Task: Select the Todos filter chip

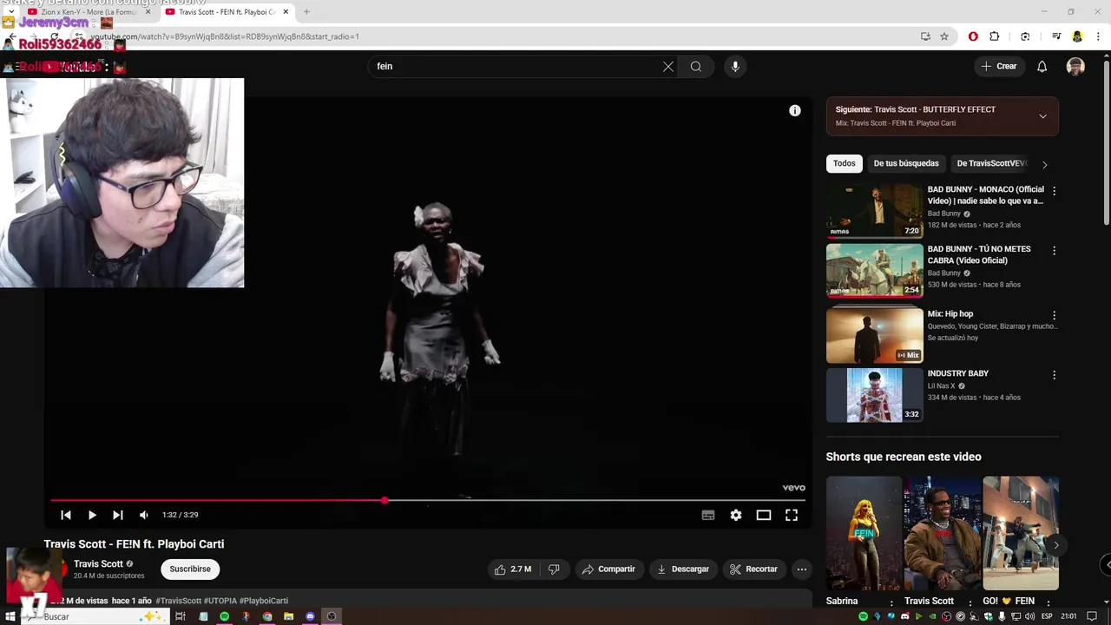Action: 845,163
